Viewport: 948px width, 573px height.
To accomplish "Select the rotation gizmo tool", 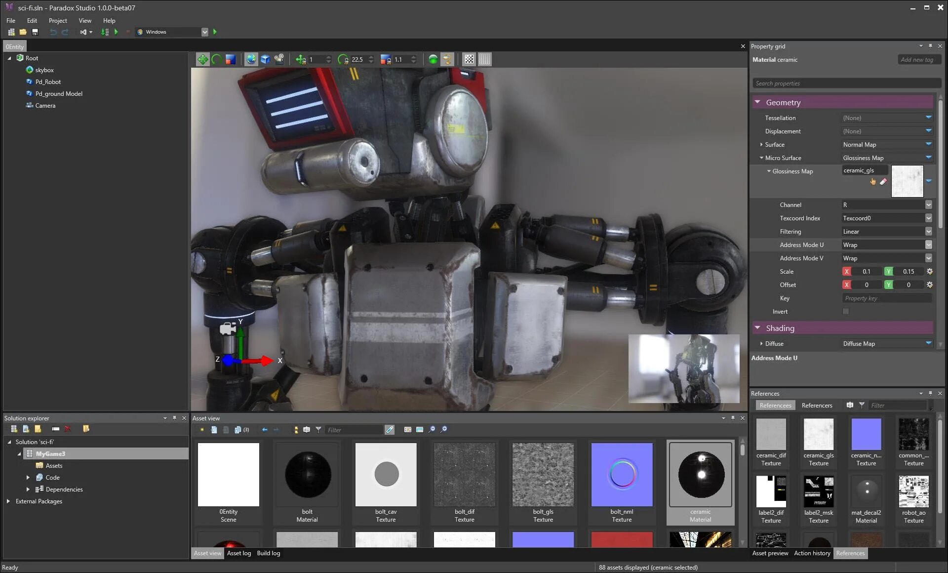I will tap(216, 60).
